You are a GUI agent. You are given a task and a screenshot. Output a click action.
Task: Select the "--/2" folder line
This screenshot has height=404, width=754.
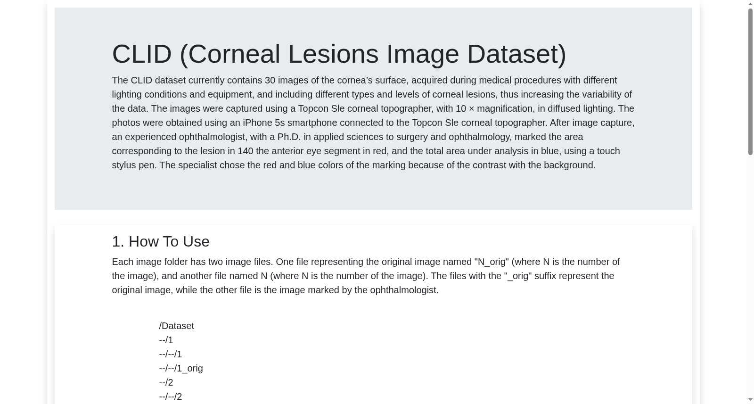tap(166, 382)
